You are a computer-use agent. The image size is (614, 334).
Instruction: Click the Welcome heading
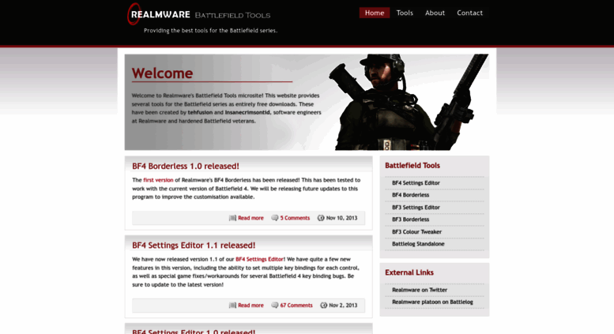coord(162,73)
